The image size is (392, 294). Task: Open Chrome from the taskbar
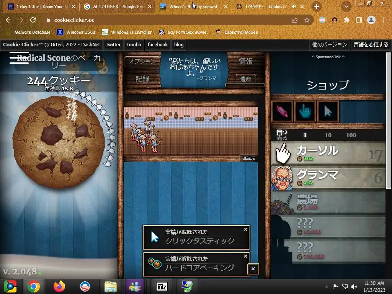(34, 286)
